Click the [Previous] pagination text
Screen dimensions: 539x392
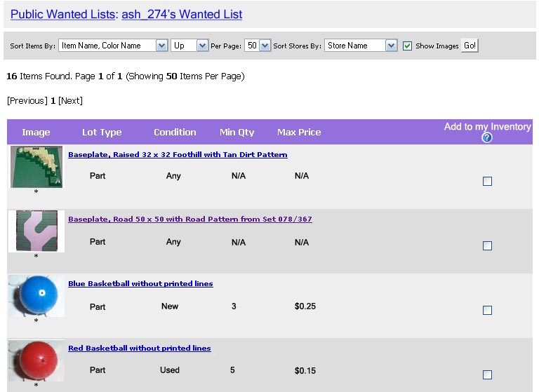[x=27, y=101]
